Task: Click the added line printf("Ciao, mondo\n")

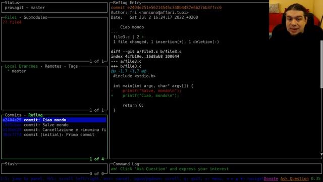Action: coord(145,96)
